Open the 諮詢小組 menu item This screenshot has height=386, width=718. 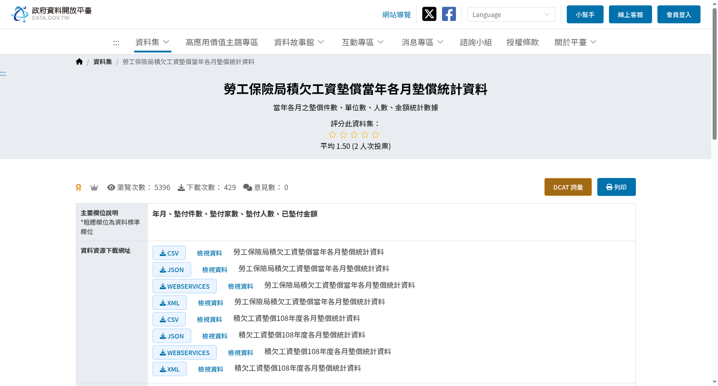pyautogui.click(x=476, y=42)
